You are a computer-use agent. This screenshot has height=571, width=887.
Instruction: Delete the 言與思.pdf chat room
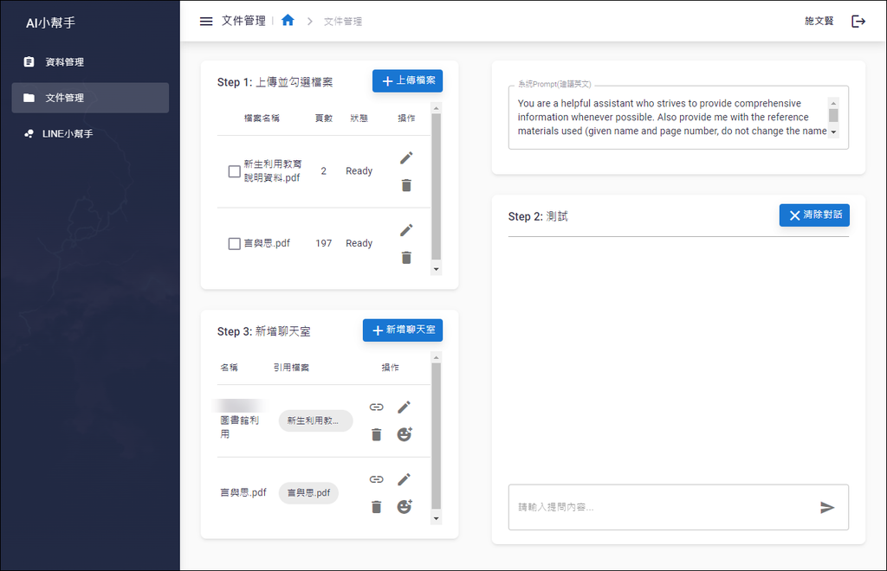point(376,507)
